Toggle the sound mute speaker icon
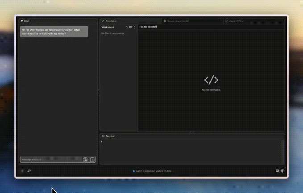 click(277, 171)
